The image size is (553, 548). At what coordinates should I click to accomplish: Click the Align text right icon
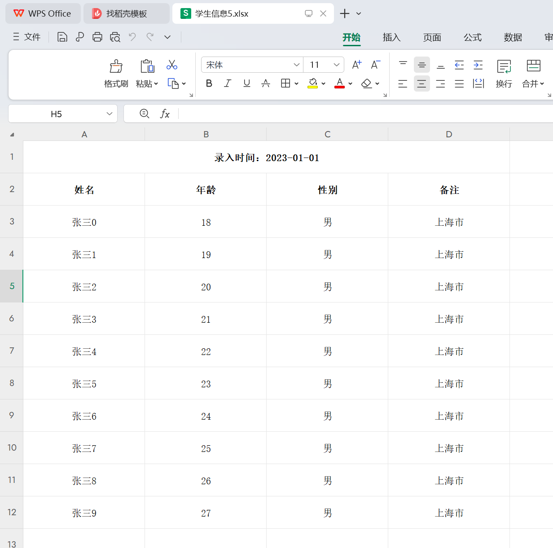pos(441,83)
